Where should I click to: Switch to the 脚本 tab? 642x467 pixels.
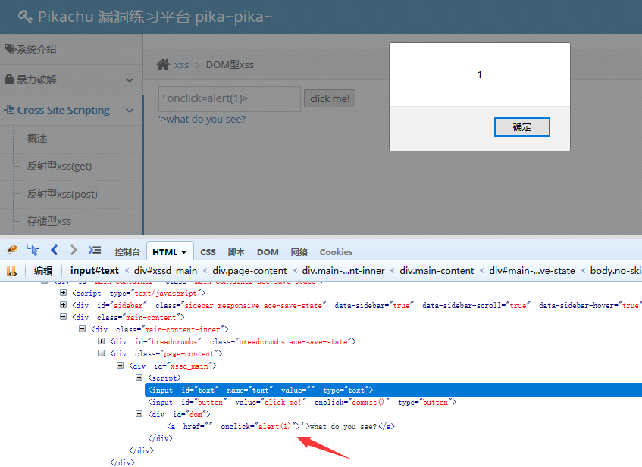pos(236,252)
